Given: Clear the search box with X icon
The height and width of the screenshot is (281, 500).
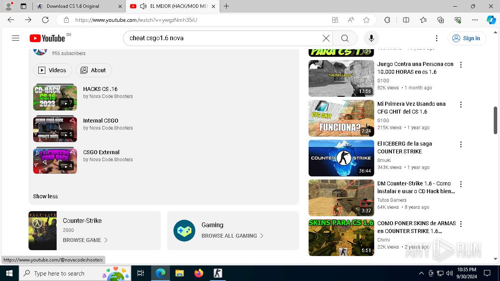Looking at the screenshot, I should point(326,38).
